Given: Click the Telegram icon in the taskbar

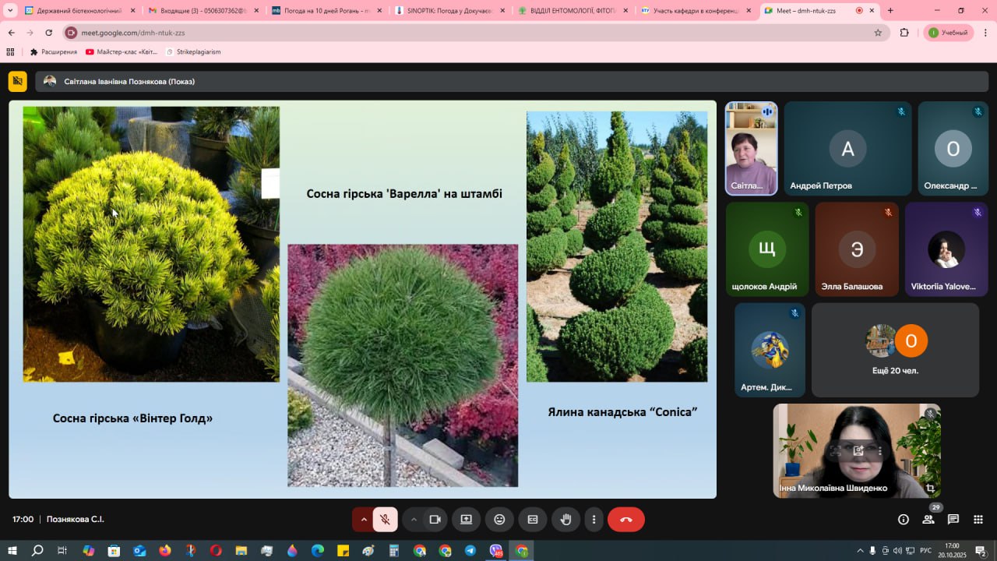Looking at the screenshot, I should point(470,551).
